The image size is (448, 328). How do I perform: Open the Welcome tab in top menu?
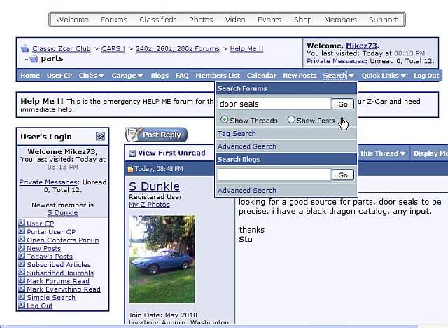[x=72, y=20]
